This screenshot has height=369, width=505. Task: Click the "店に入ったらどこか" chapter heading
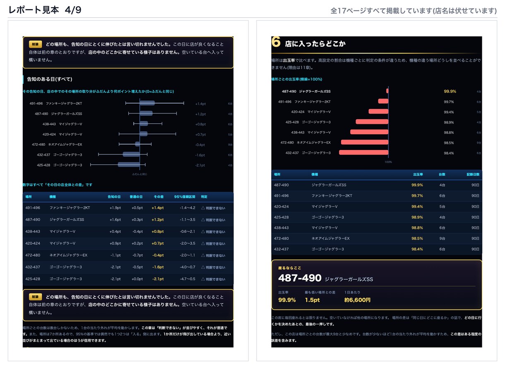coord(315,43)
